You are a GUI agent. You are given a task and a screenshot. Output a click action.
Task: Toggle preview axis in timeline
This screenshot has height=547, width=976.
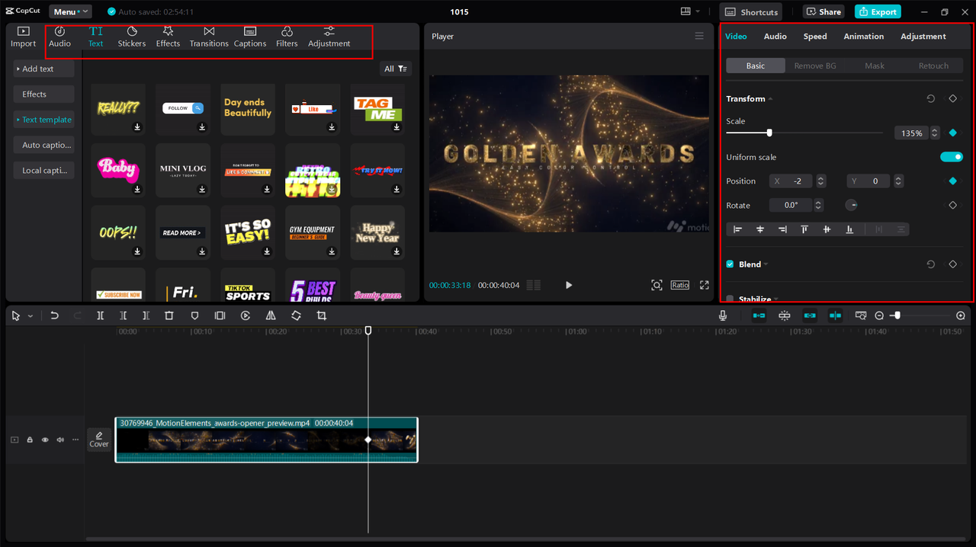click(835, 315)
